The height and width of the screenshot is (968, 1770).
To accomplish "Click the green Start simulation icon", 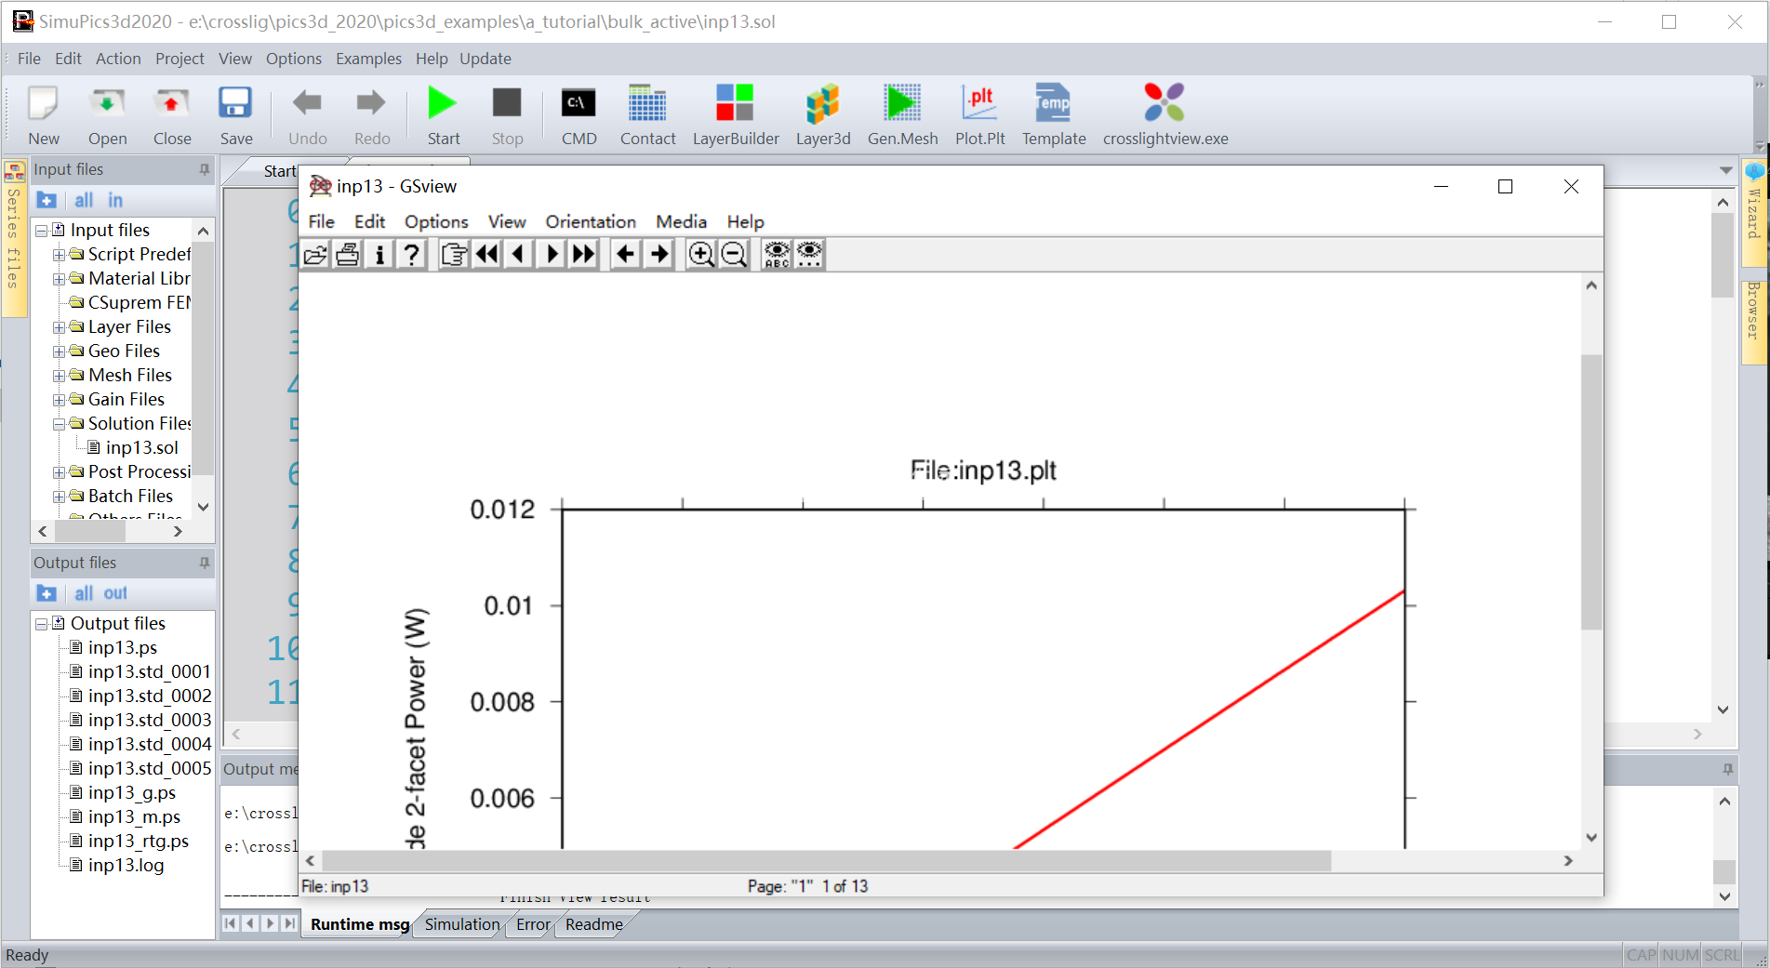I will (443, 104).
